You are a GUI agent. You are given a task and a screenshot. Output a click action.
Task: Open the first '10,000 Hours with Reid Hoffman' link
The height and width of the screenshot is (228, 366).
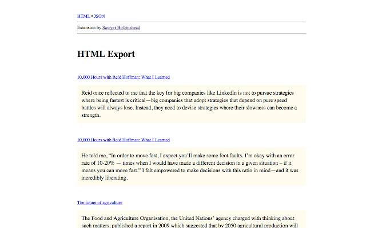pyautogui.click(x=124, y=77)
